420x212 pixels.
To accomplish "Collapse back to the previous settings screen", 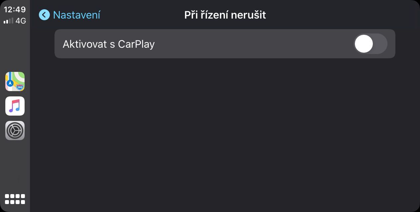I will 44,15.
